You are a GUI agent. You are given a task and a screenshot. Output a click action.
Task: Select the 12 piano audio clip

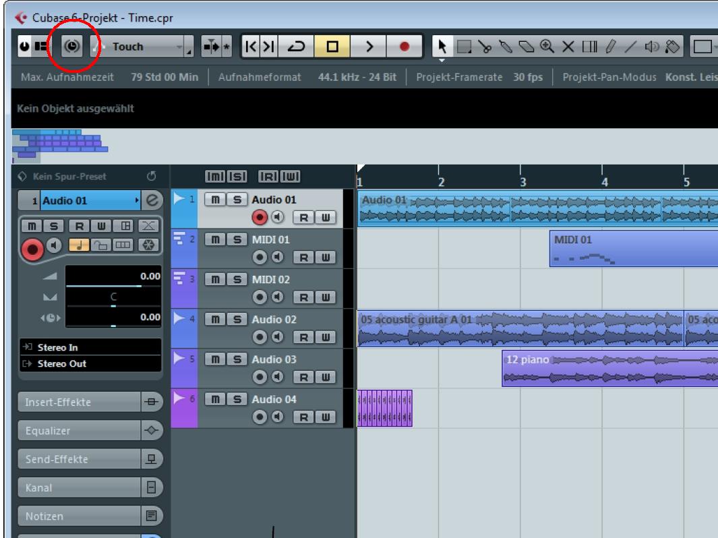pyautogui.click(x=610, y=369)
